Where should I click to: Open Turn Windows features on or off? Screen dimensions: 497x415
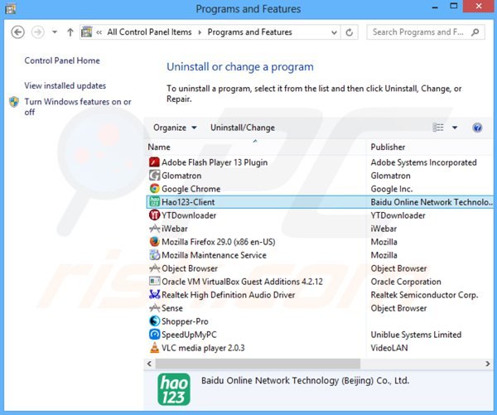pos(78,107)
